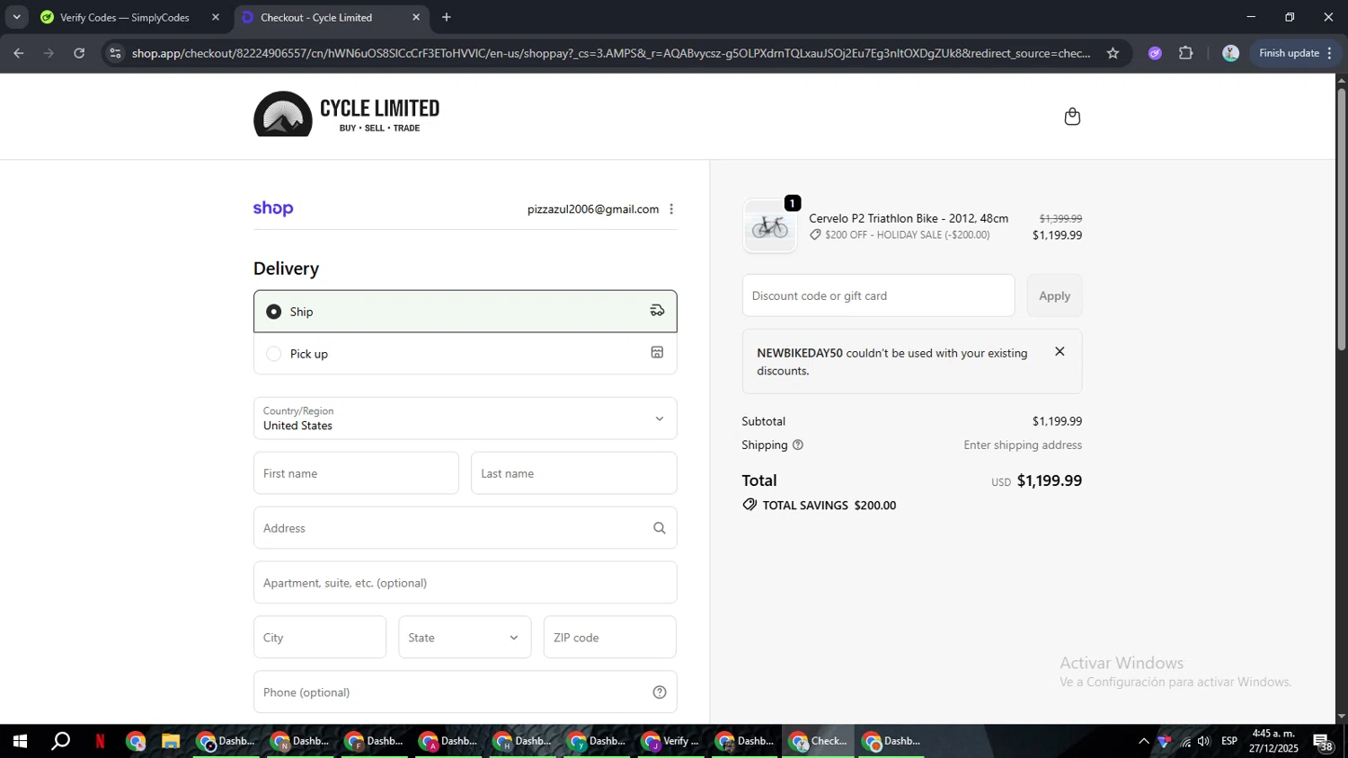The height and width of the screenshot is (758, 1348).
Task: Reload the checkout page
Action: pos(79,53)
